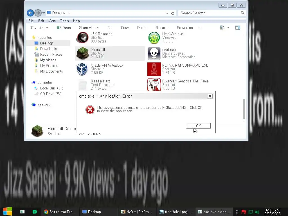Open the Help menu

(76, 21)
